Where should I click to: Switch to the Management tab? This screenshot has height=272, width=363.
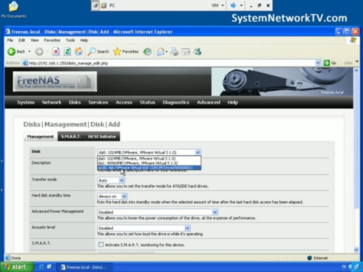(40, 136)
